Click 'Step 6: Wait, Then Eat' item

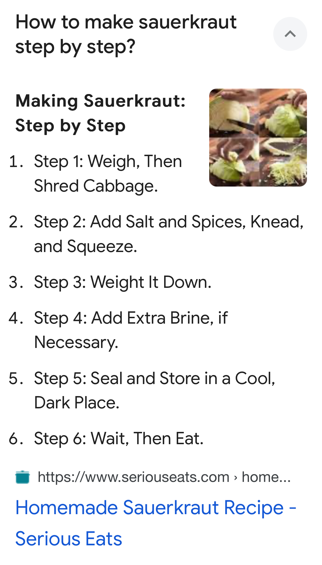[119, 438]
